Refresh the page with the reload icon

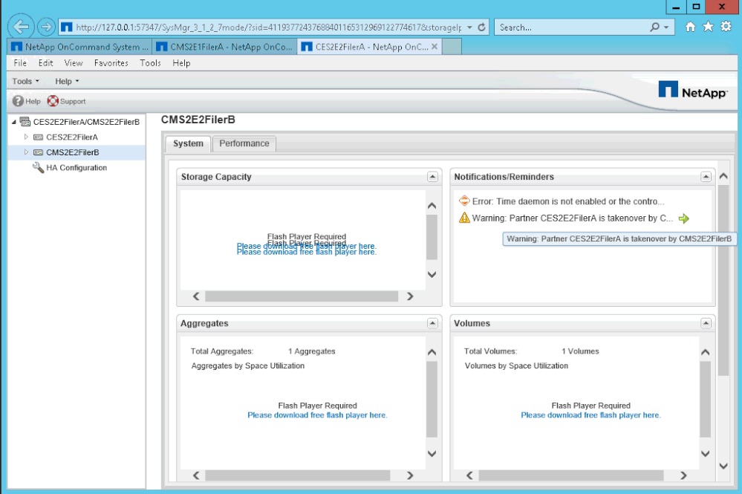pos(482,27)
